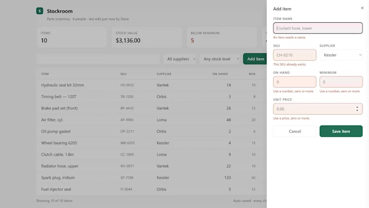
Task: Click SKU WB-6205 cell
Action: pyautogui.click(x=128, y=143)
